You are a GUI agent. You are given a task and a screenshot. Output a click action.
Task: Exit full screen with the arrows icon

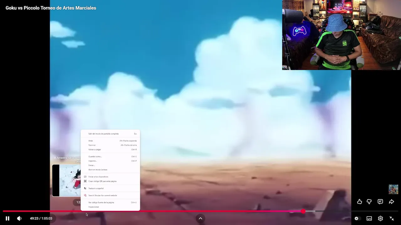(392, 218)
